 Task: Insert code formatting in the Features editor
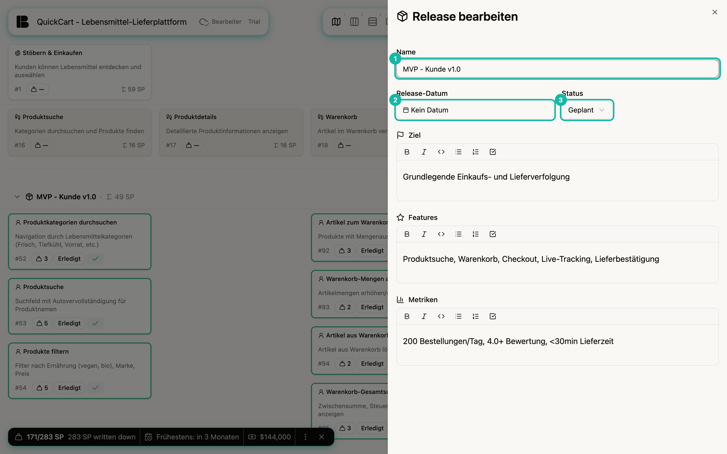coord(441,234)
